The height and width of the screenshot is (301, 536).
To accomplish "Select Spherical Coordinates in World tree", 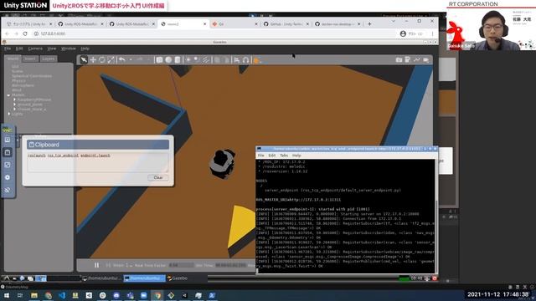I will (x=32, y=76).
